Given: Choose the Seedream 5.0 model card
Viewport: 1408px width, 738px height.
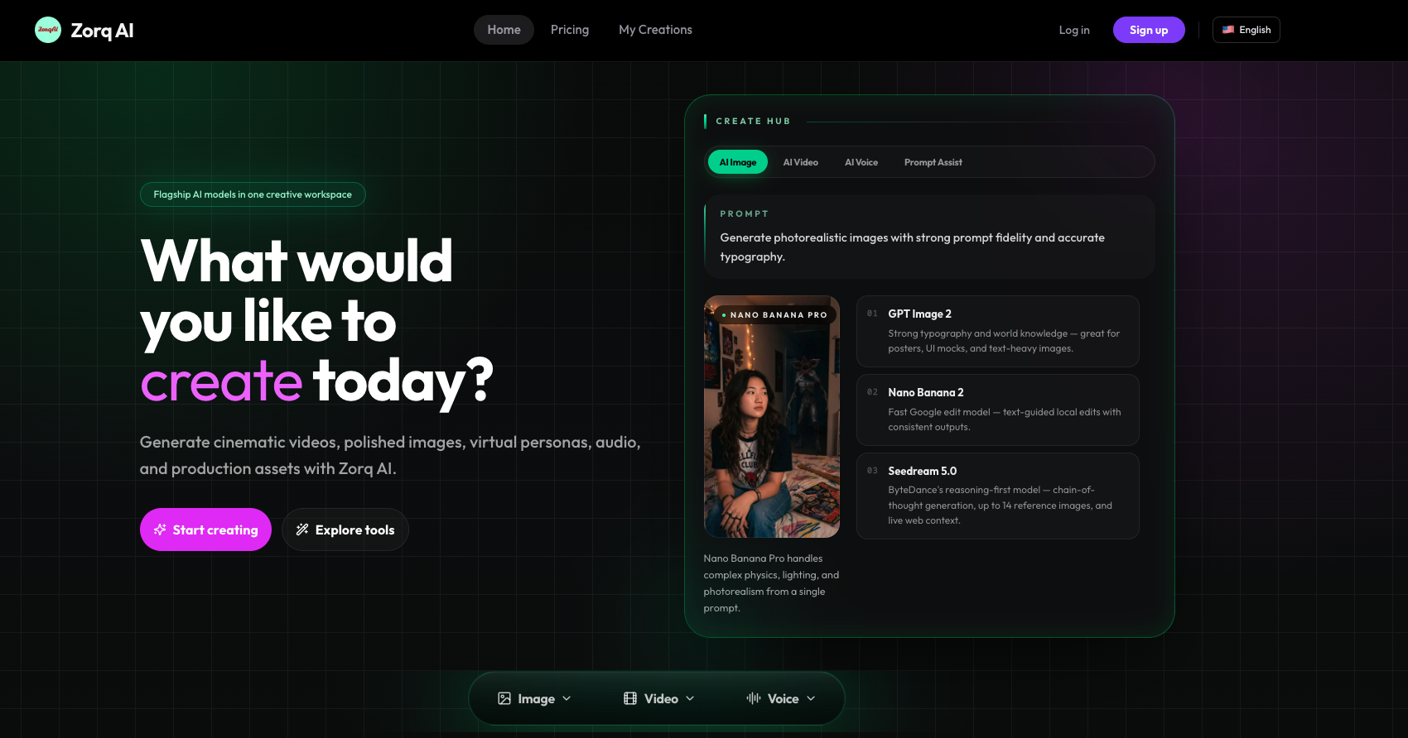Looking at the screenshot, I should [997, 496].
